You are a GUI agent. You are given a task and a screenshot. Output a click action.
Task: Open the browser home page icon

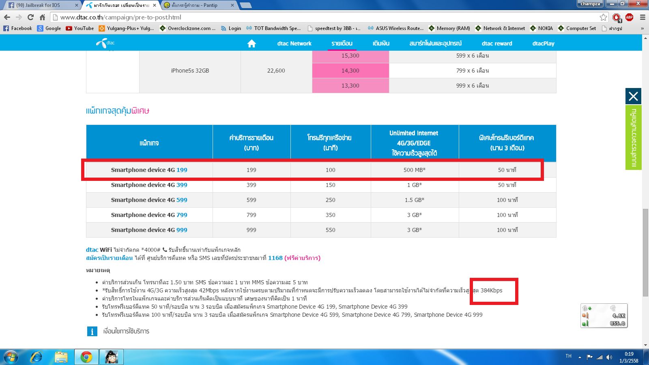click(42, 17)
